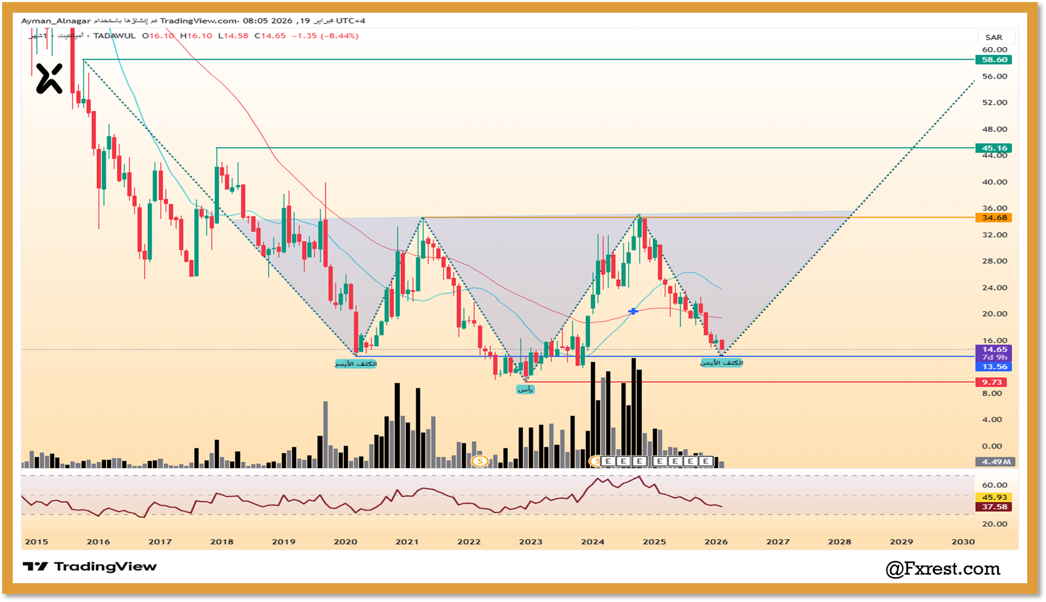This screenshot has width=1046, height=602.
Task: Select the 'الكتف الأيمن' right shoulder label
Action: (x=722, y=363)
